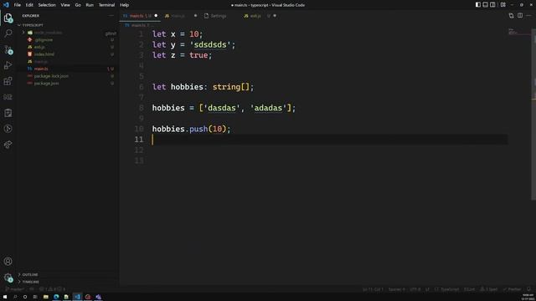Click the LF end-of-line indicator
This screenshot has width=536, height=301.
pyautogui.click(x=427, y=289)
